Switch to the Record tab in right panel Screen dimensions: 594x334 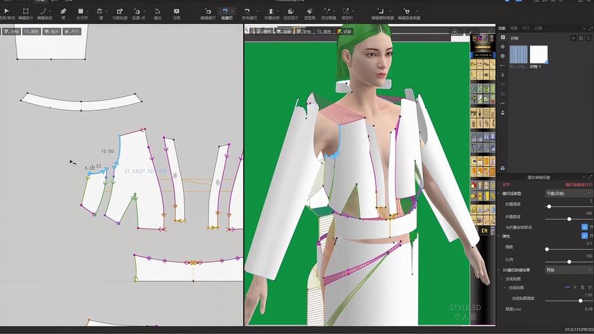539,29
